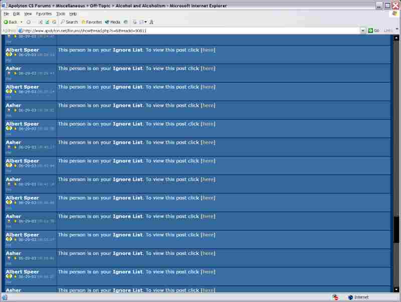Click 'here' link in the first Albert Speer post
The width and height of the screenshot is (401, 302).
point(208,50)
